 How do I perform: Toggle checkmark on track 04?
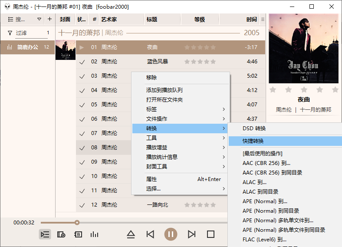click(x=82, y=91)
